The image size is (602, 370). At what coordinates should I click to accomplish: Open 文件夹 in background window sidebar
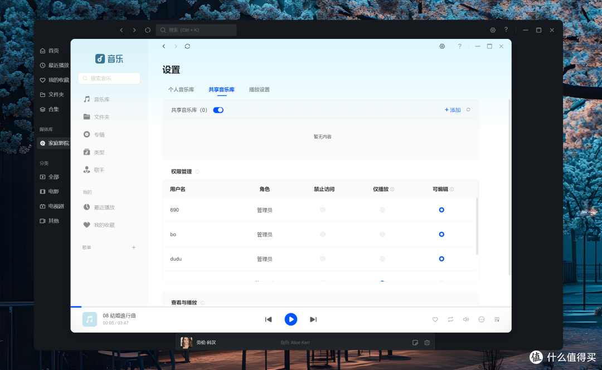coord(54,95)
